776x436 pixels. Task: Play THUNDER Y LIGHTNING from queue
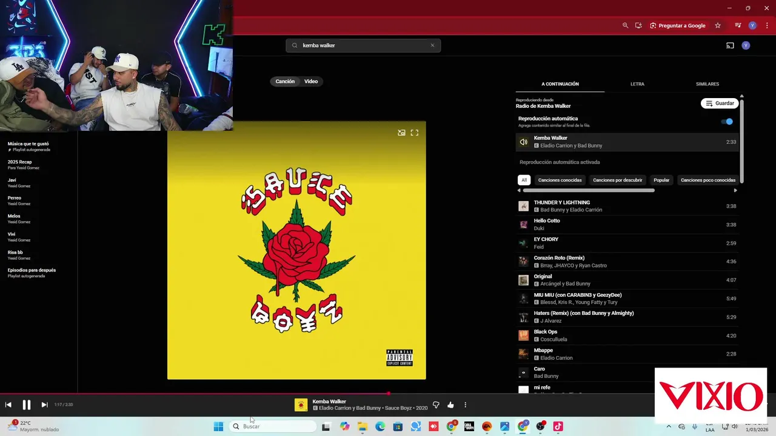627,206
